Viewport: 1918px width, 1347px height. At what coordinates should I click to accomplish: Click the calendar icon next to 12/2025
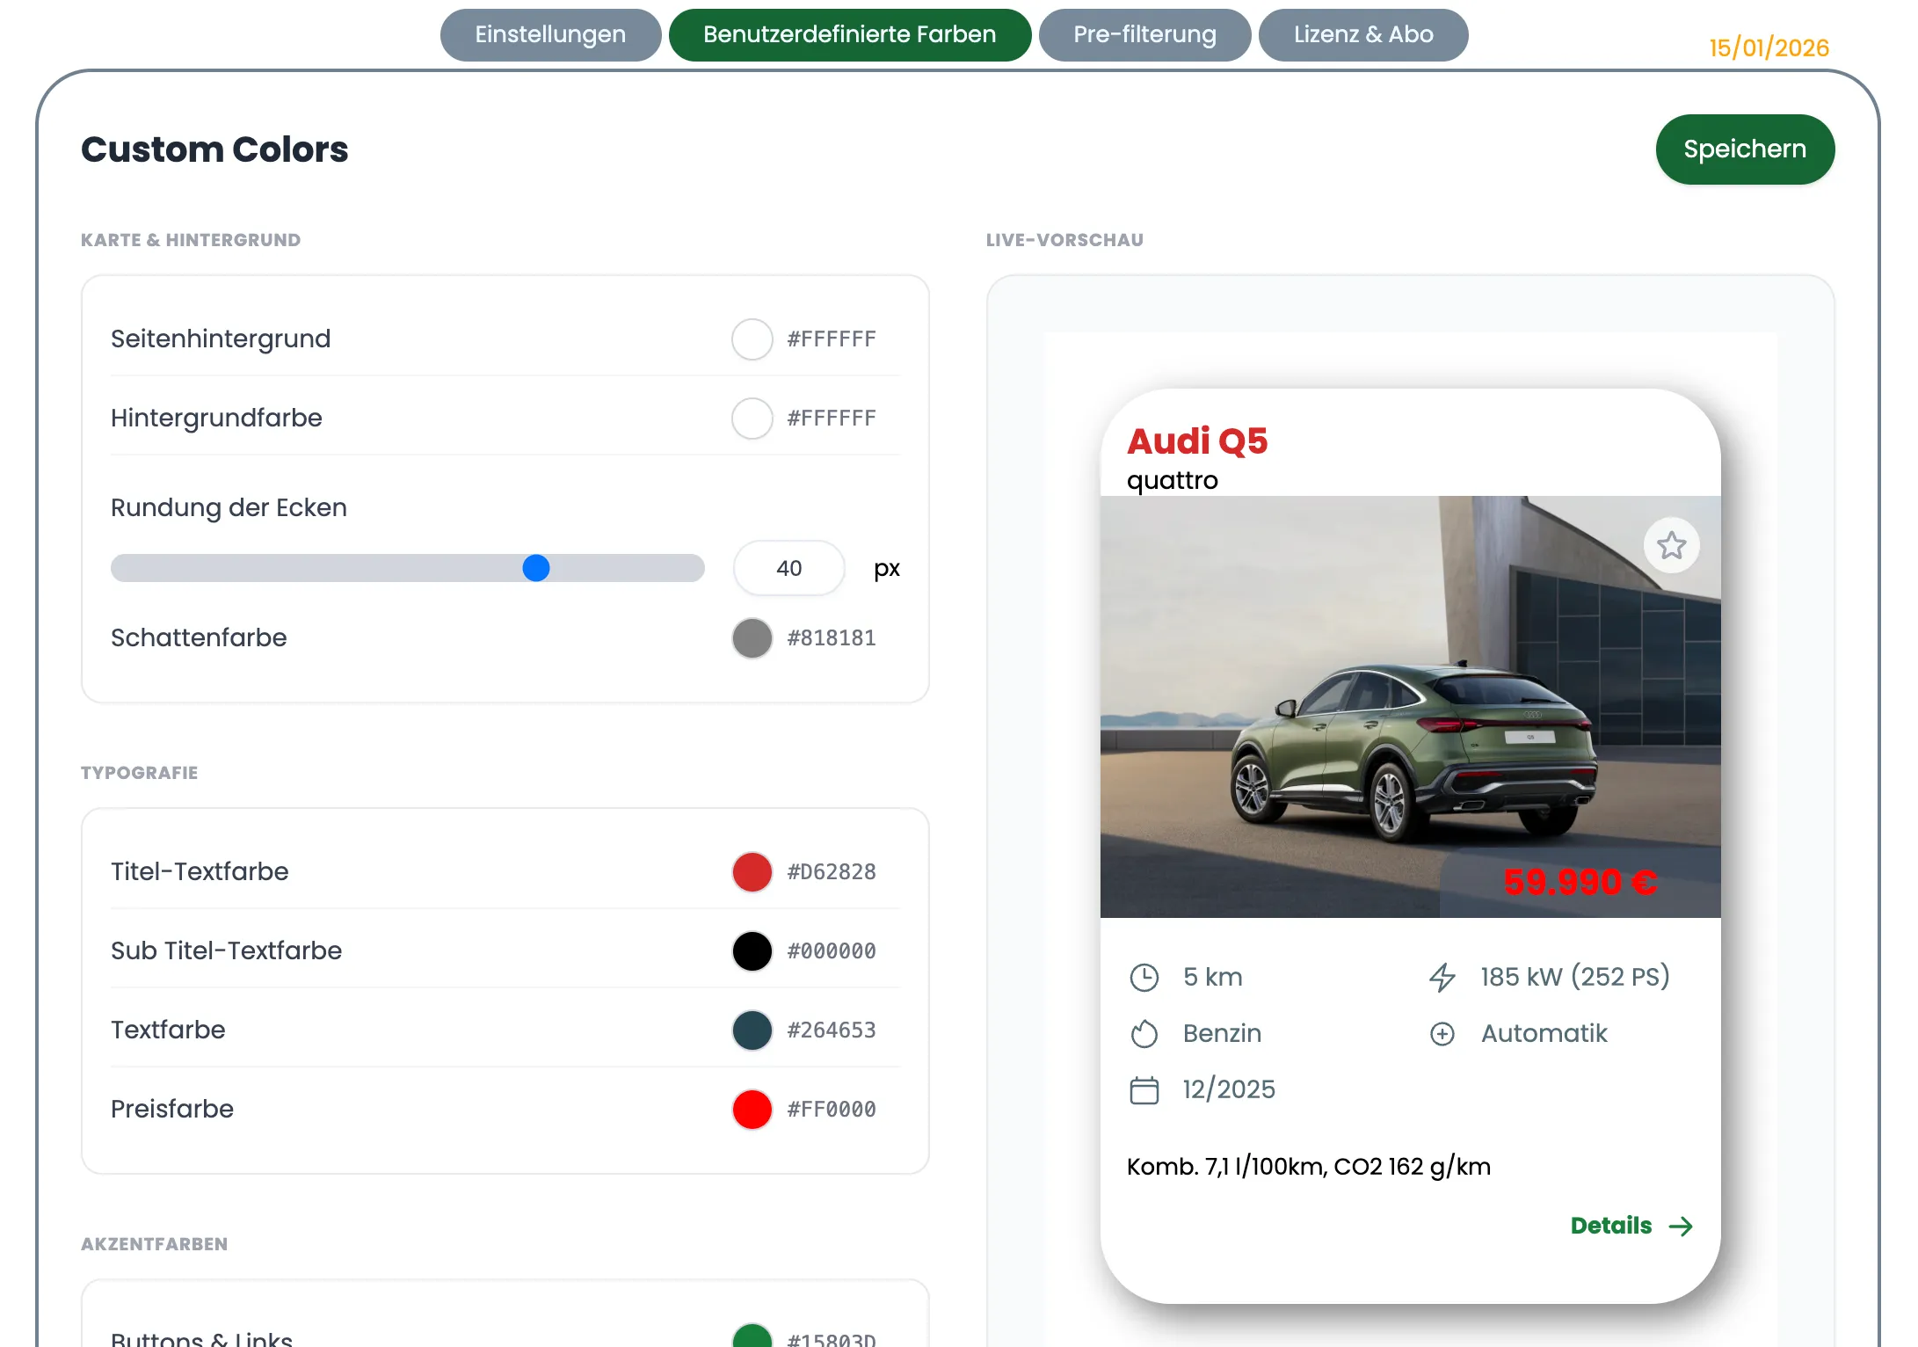[x=1144, y=1089]
